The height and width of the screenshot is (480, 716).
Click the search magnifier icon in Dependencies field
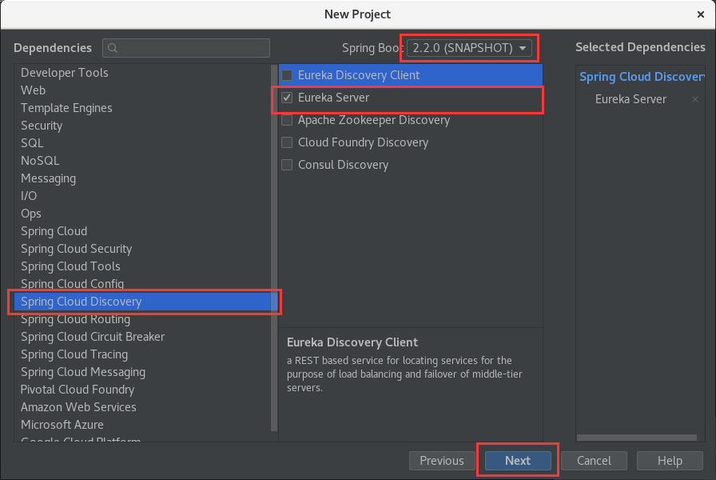[113, 48]
